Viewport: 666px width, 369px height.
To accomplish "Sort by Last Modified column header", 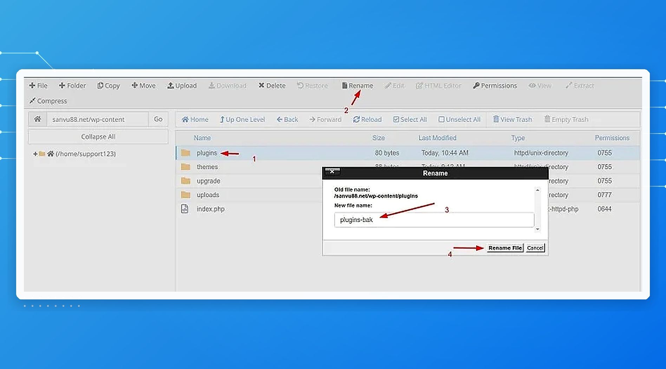I will [437, 138].
